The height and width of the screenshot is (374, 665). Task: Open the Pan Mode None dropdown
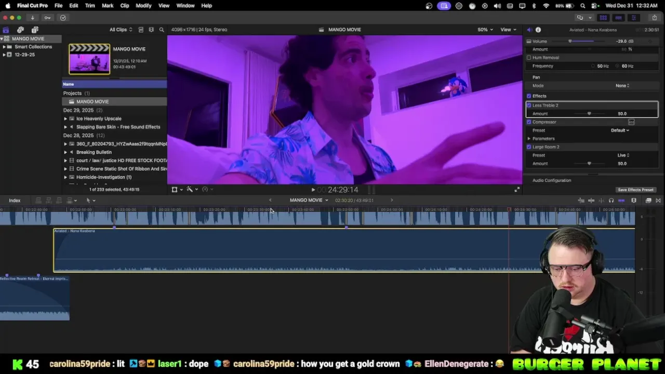pos(622,86)
